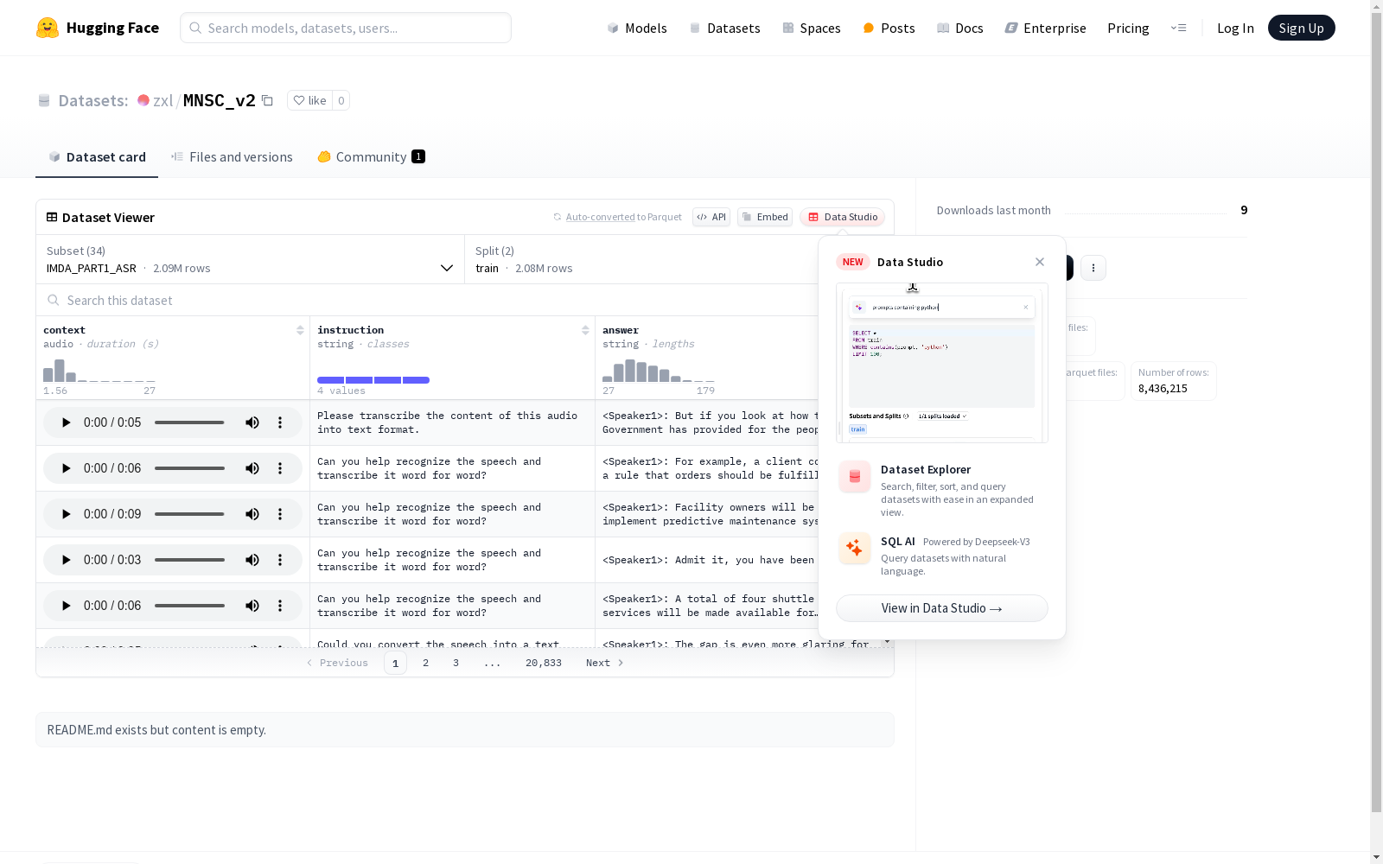1383x864 pixels.
Task: Switch to the Files and versions tab
Action: point(232,156)
